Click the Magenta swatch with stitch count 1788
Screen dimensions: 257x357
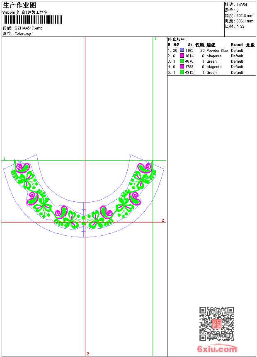click(182, 66)
